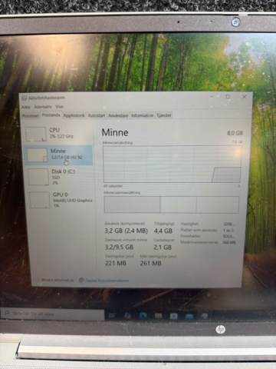The width and height of the screenshot is (276, 369).
Task: Click the taskbar search magnifier icon
Action: (x=7, y=313)
